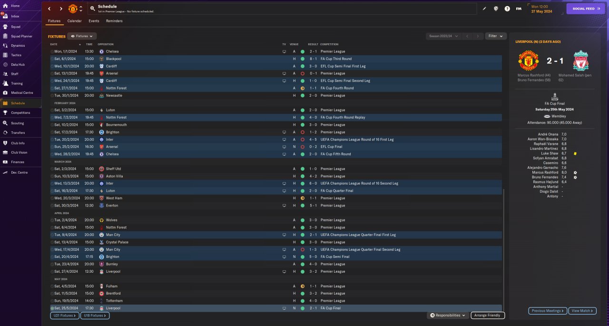Screen dimensions: 609x326
Task: Click the View Match button
Action: tap(582, 311)
